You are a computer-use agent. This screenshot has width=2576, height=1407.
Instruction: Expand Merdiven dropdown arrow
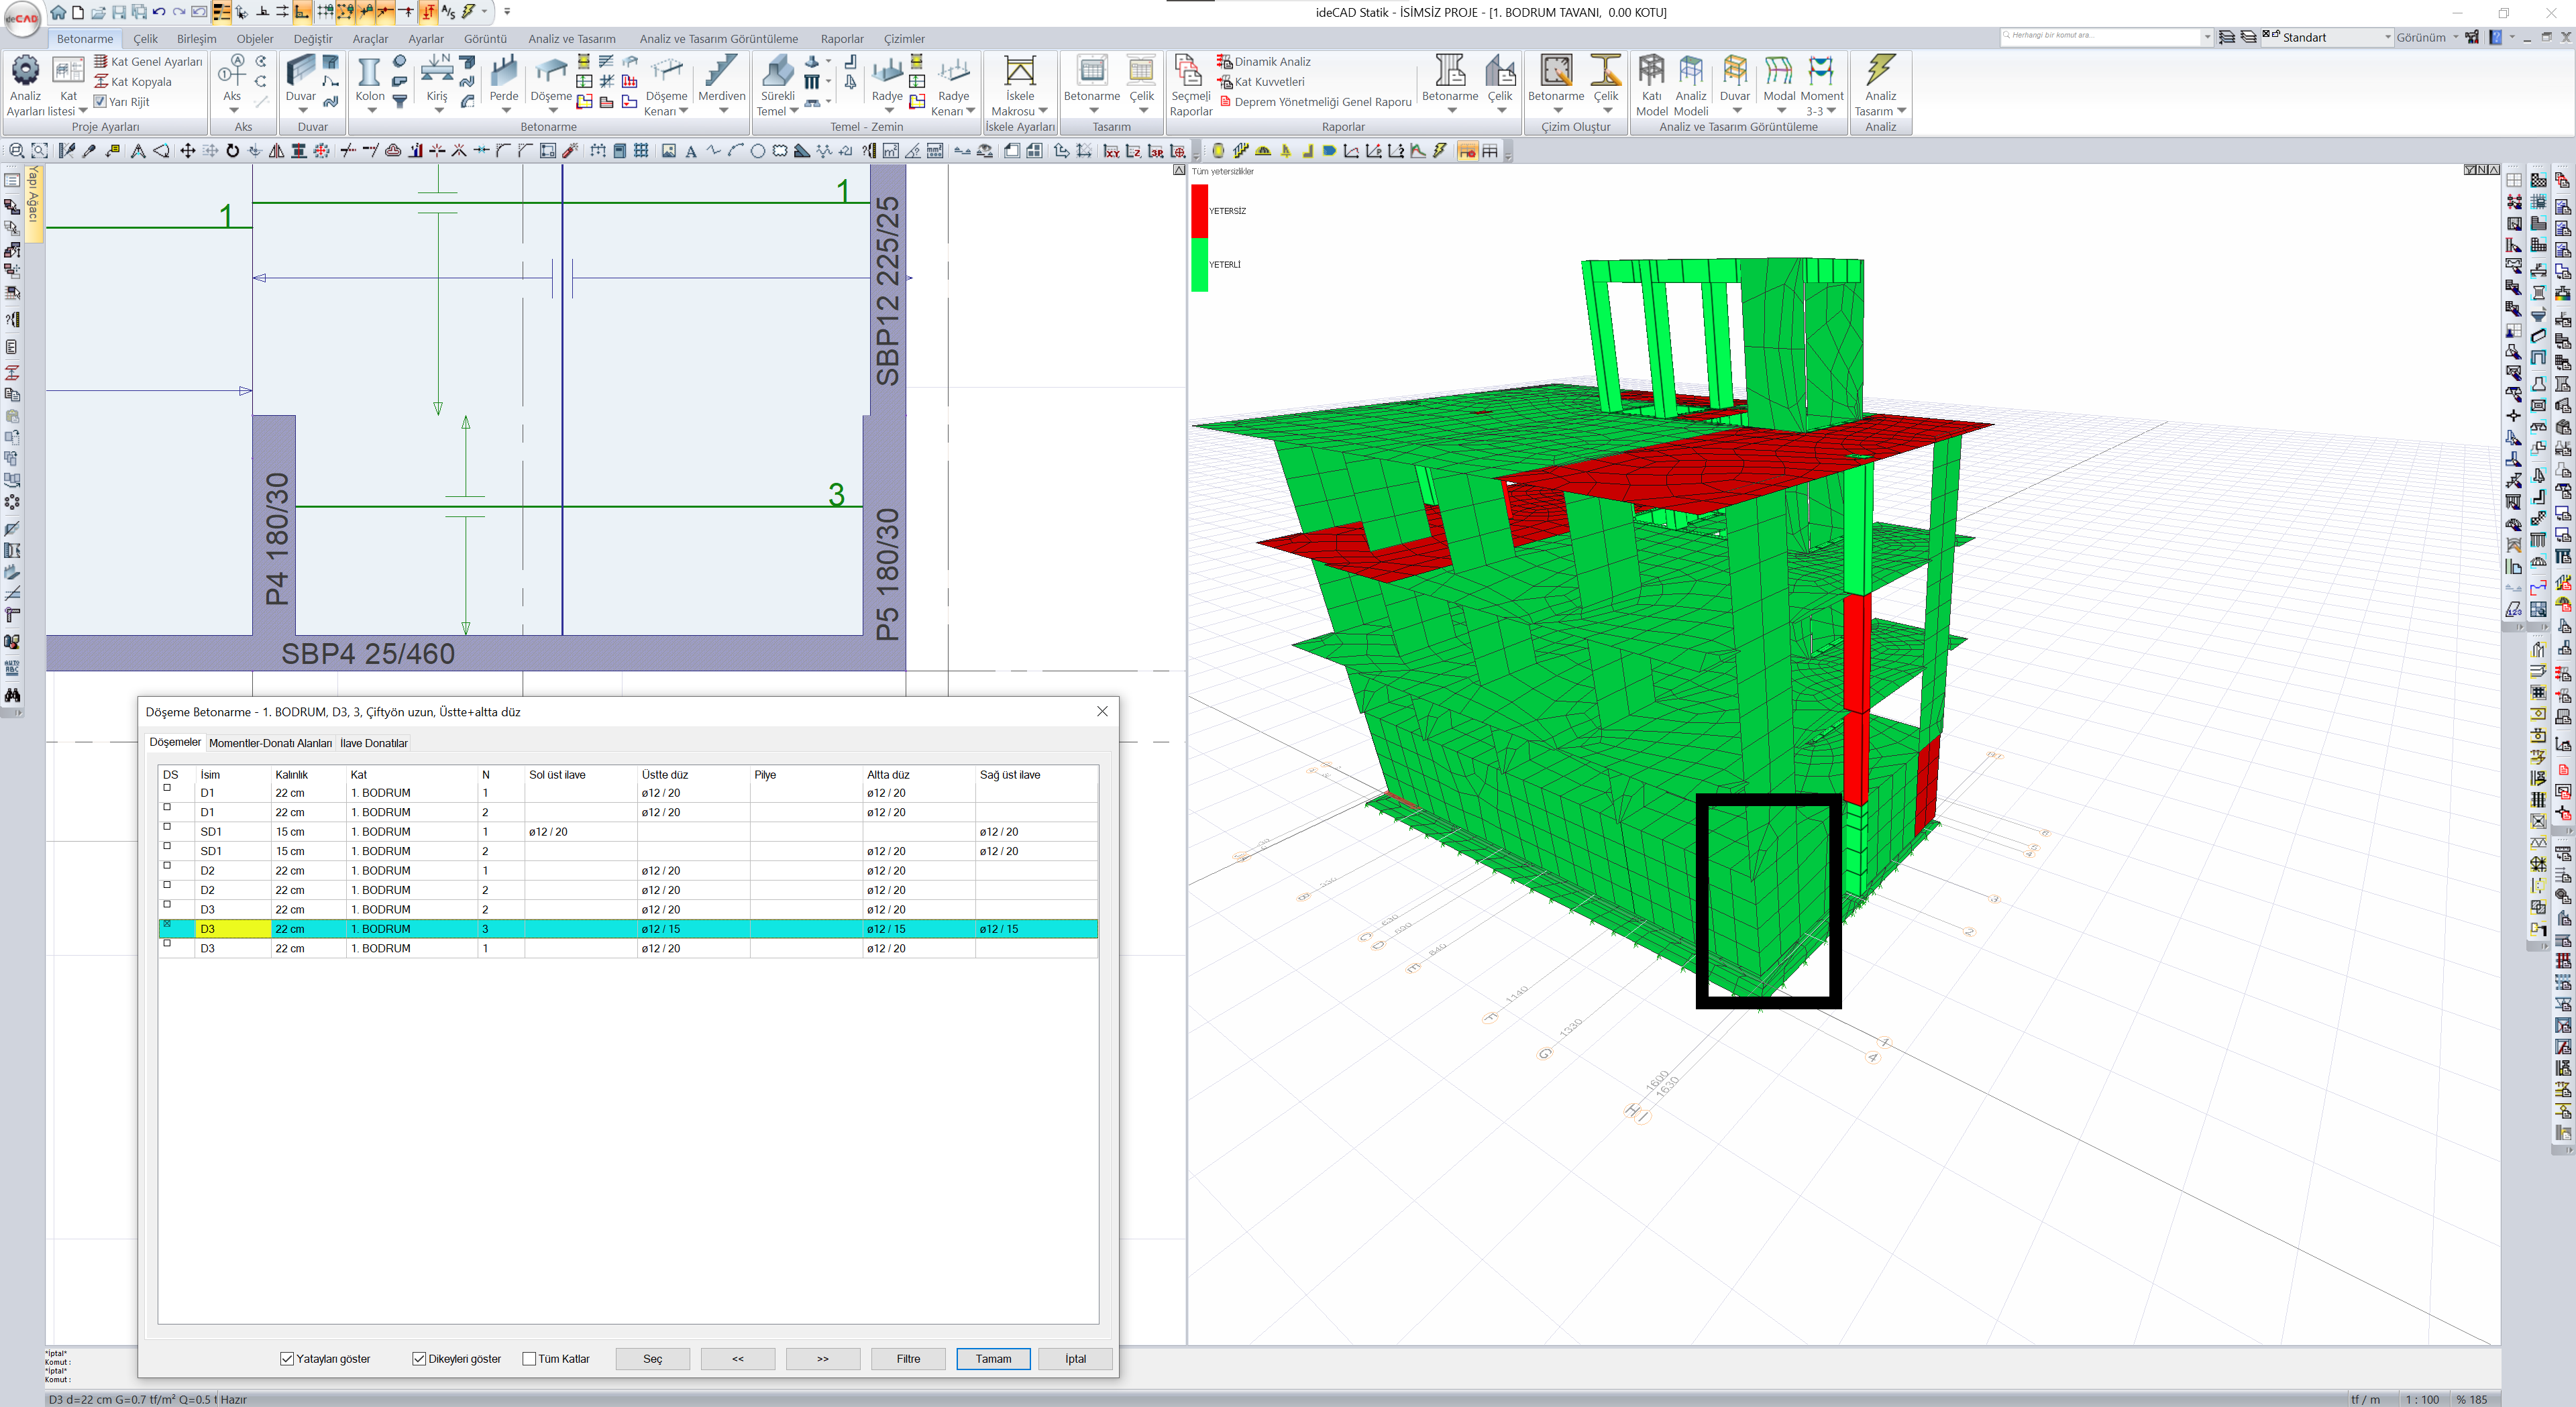[723, 111]
